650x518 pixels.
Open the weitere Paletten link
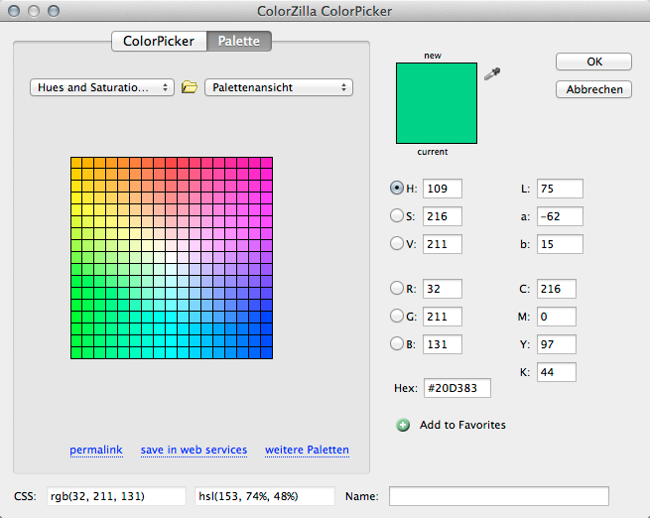pyautogui.click(x=307, y=450)
